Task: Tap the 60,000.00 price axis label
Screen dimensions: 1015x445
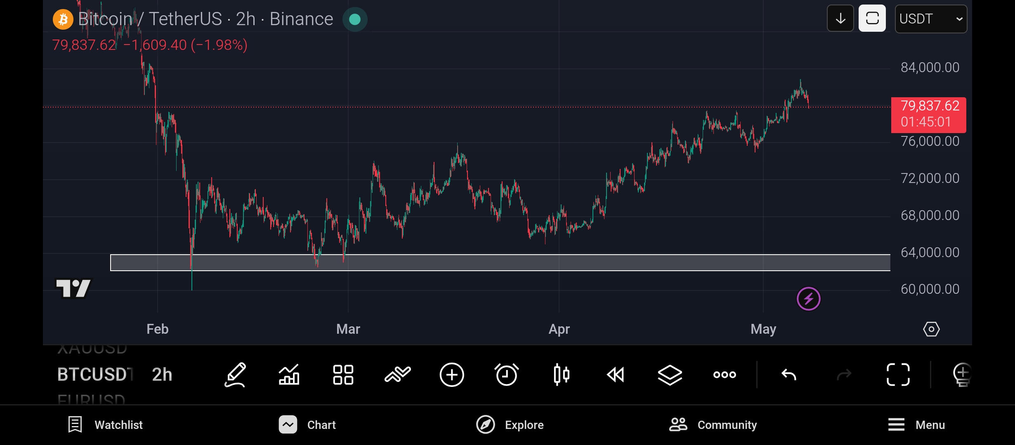Action: tap(930, 289)
